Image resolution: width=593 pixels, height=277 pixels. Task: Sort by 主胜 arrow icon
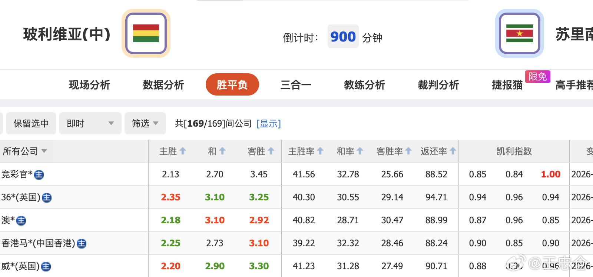click(183, 151)
